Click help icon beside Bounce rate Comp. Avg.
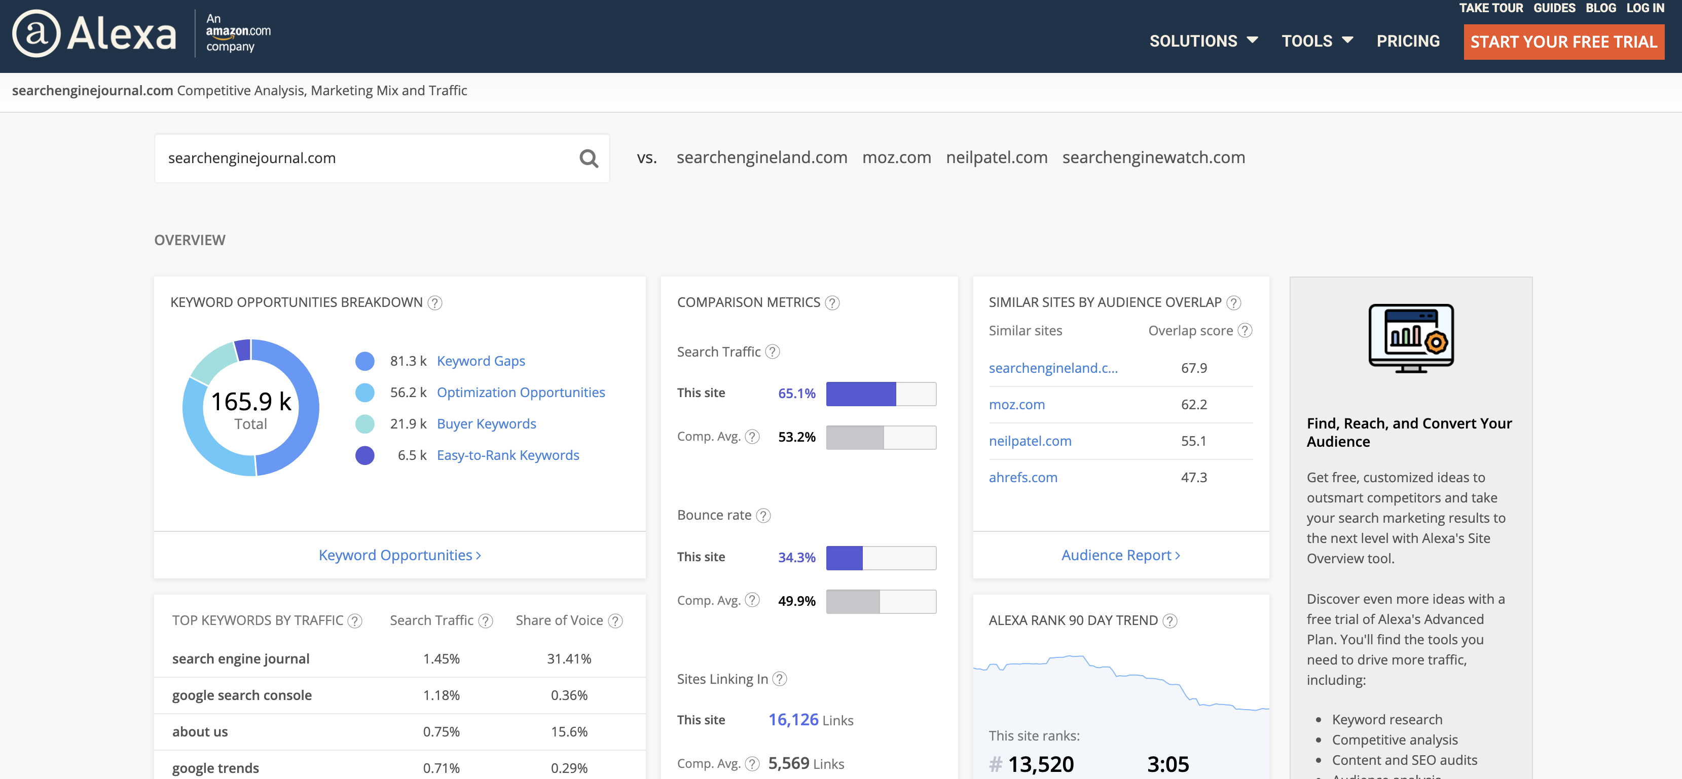 click(752, 600)
